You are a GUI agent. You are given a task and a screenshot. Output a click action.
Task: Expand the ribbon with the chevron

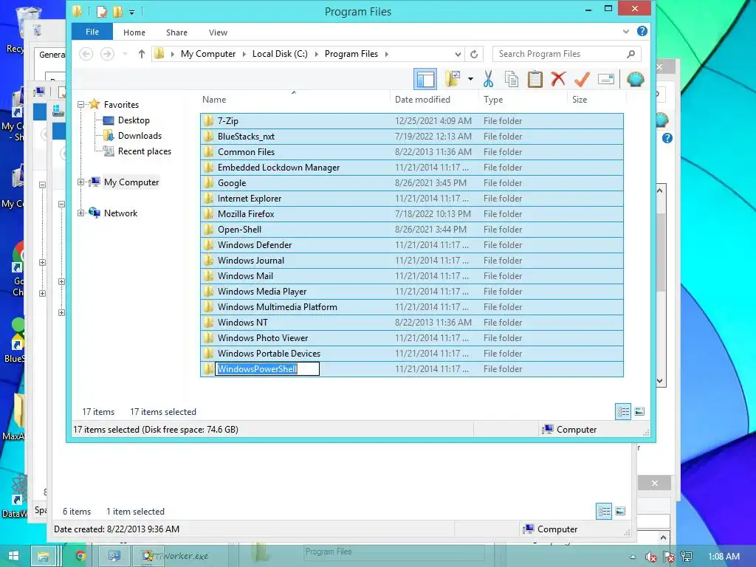(626, 32)
